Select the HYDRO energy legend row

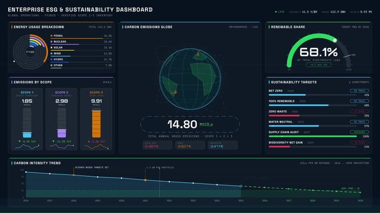tap(81, 60)
